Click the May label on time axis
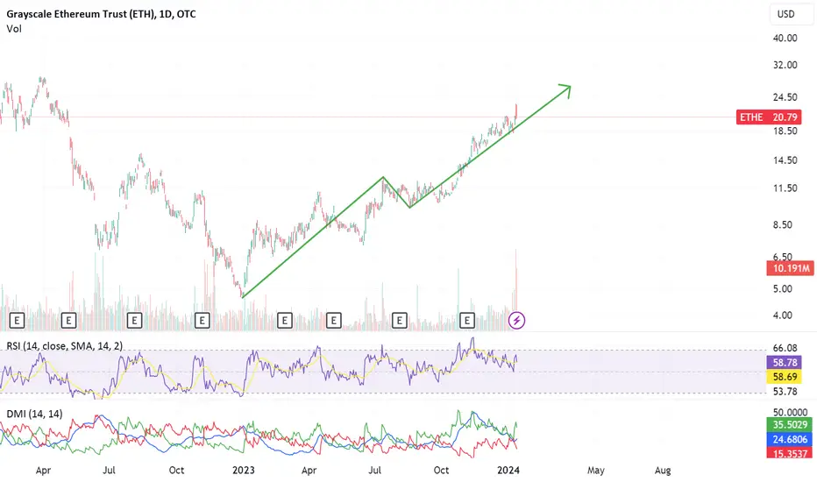Screen dimensions: 817x482 point(595,470)
